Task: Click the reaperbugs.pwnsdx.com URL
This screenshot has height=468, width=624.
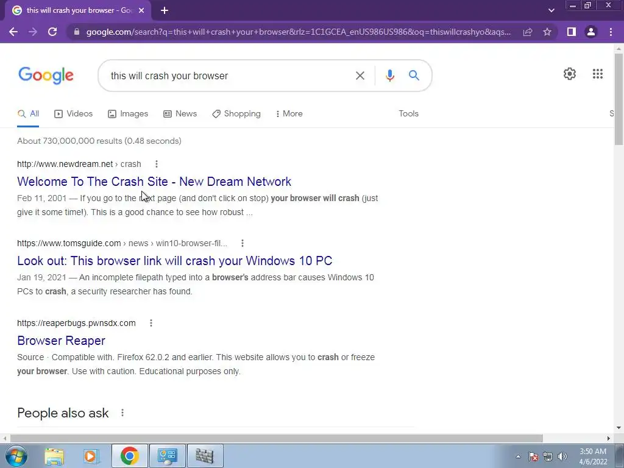Action: click(x=76, y=323)
